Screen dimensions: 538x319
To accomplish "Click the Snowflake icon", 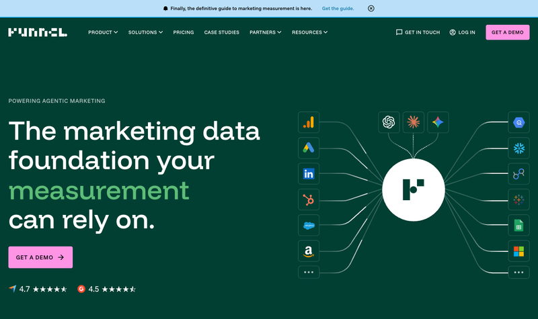I will click(518, 148).
